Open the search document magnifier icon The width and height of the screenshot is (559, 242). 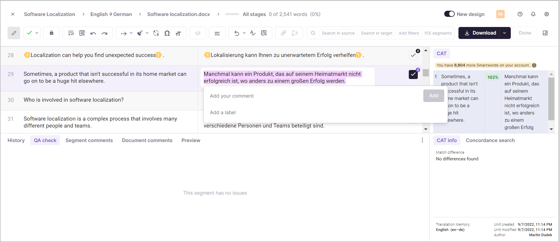[x=82, y=33]
